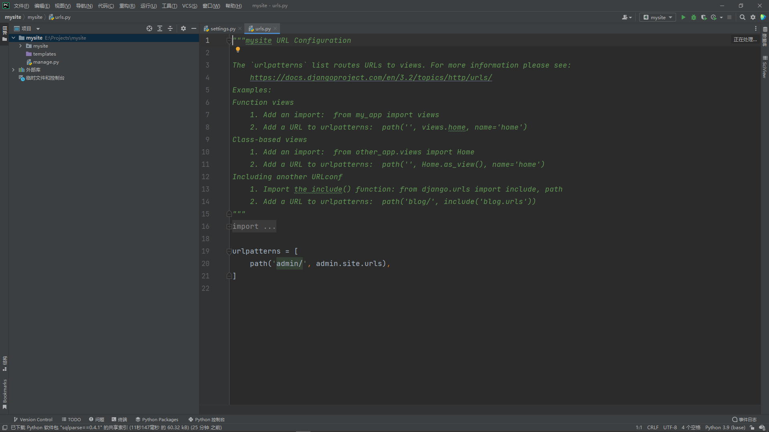
Task: Toggle tool window bars icon bottom-left
Action: (5, 428)
